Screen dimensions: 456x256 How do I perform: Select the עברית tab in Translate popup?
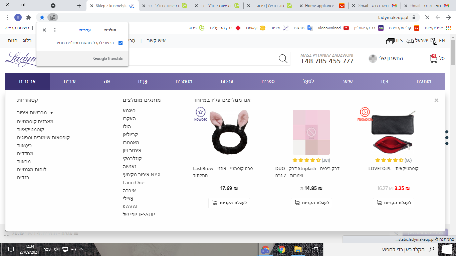click(x=85, y=30)
